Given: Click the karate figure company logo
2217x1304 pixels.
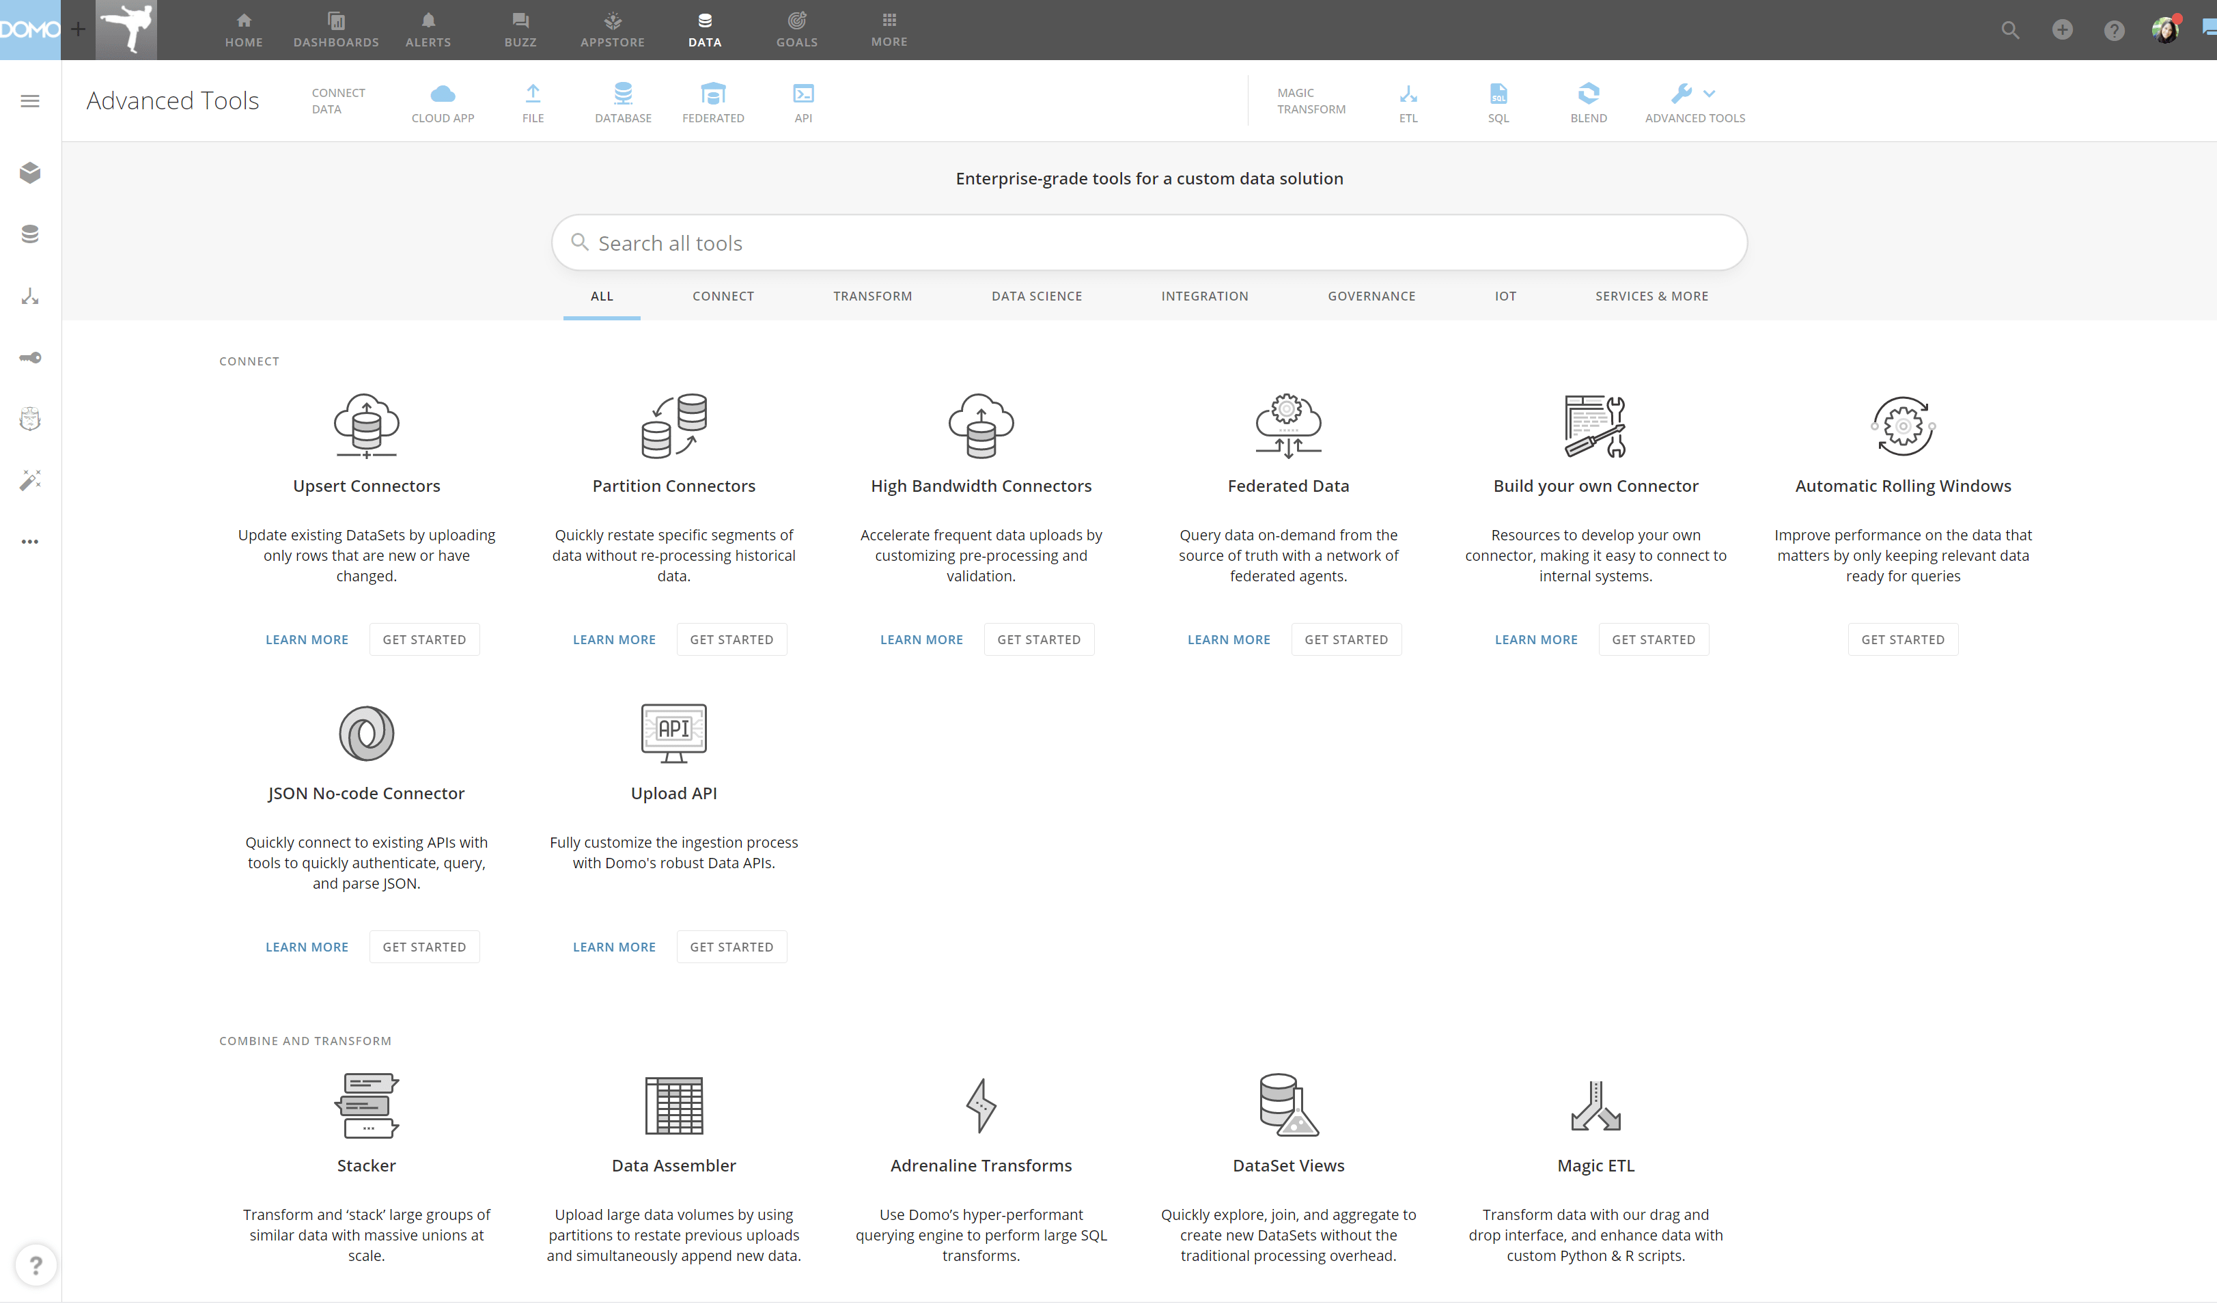Looking at the screenshot, I should (126, 30).
